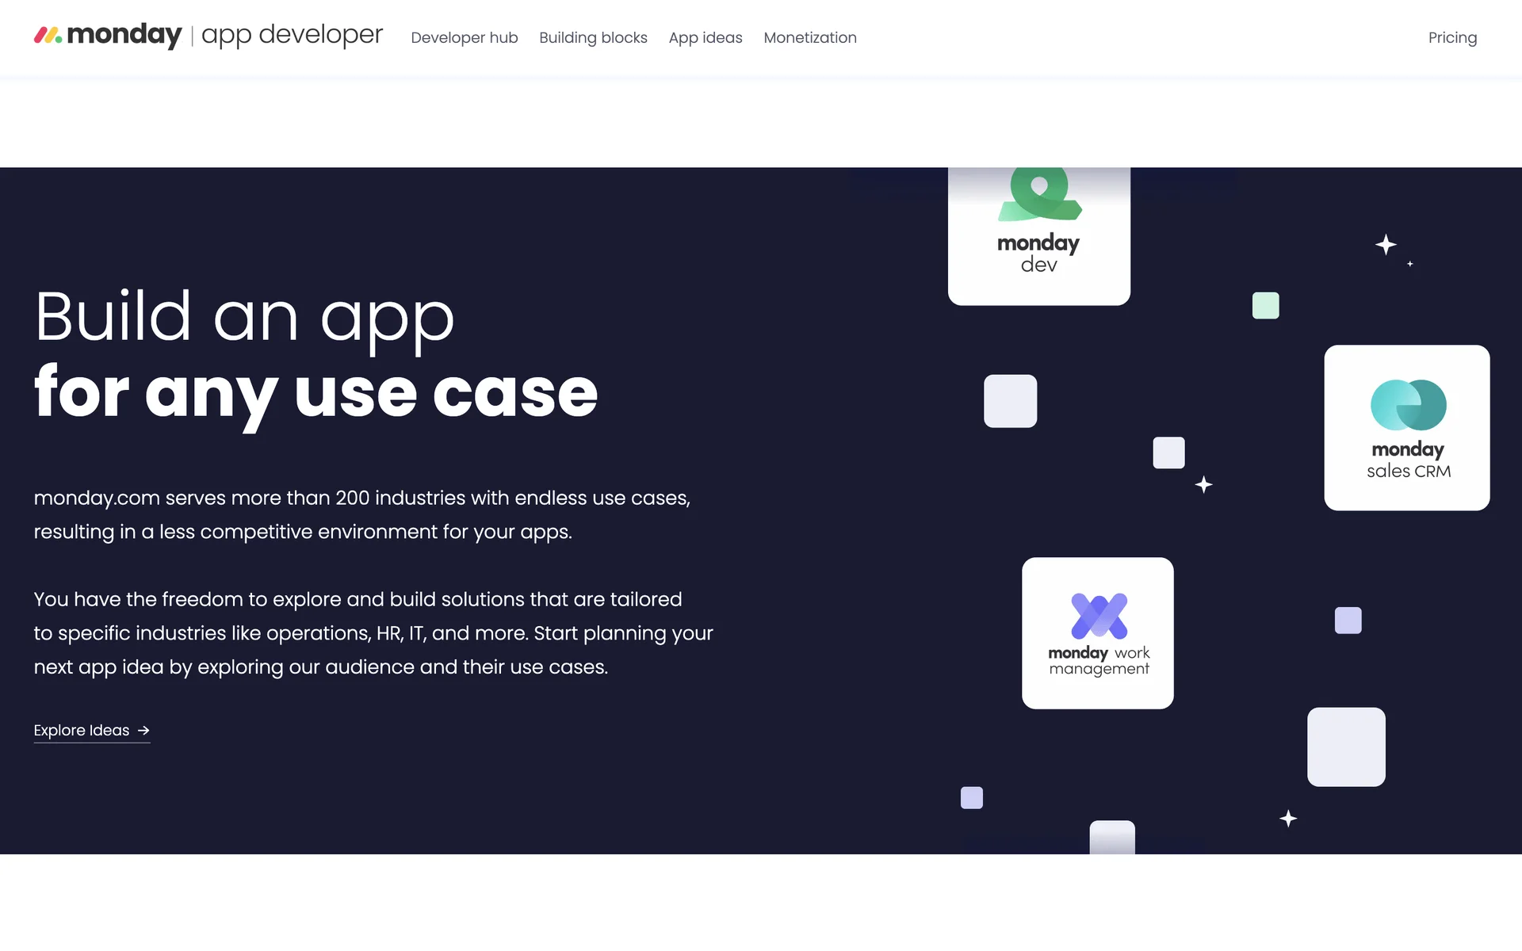Image resolution: width=1522 pixels, height=951 pixels.
Task: Click the monday logo icon
Action: (48, 35)
